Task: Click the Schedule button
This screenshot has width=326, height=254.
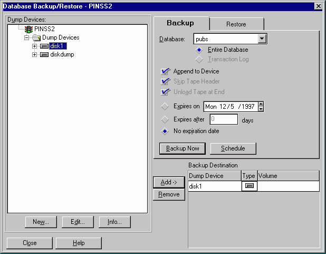Action: pyautogui.click(x=233, y=148)
